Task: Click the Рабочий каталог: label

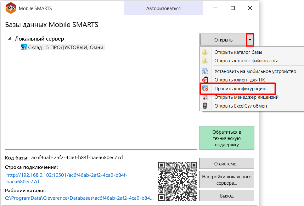Action: click(26, 191)
